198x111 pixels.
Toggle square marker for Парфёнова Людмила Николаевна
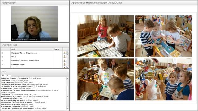click(x=2, y=61)
